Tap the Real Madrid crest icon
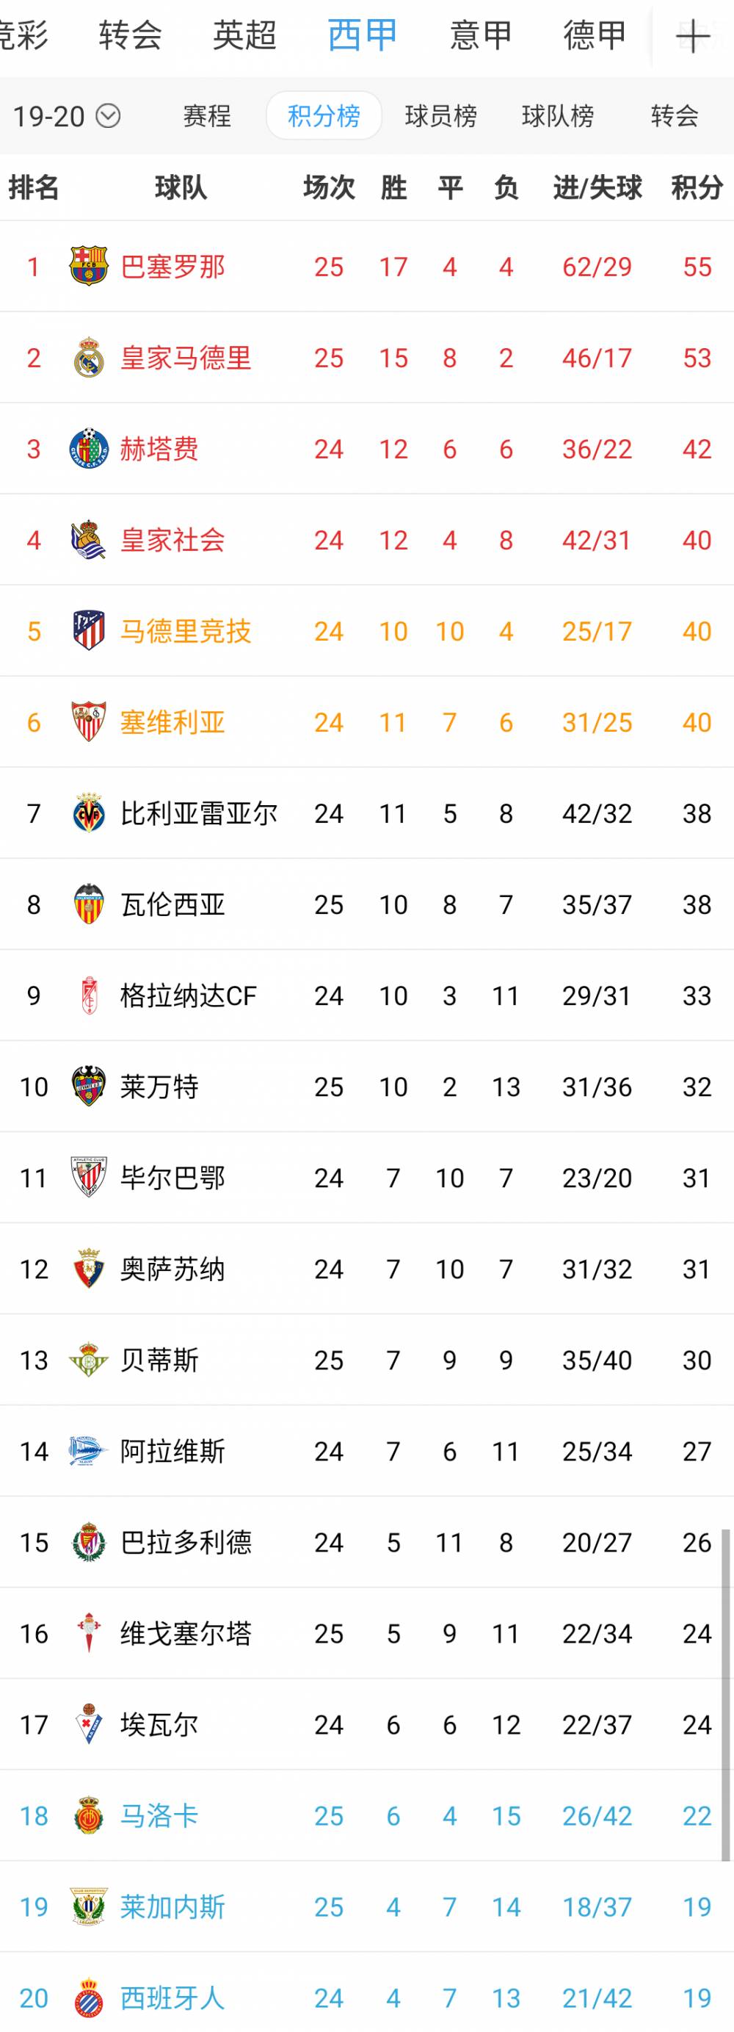Viewport: 734px width, 2032px height. (88, 358)
